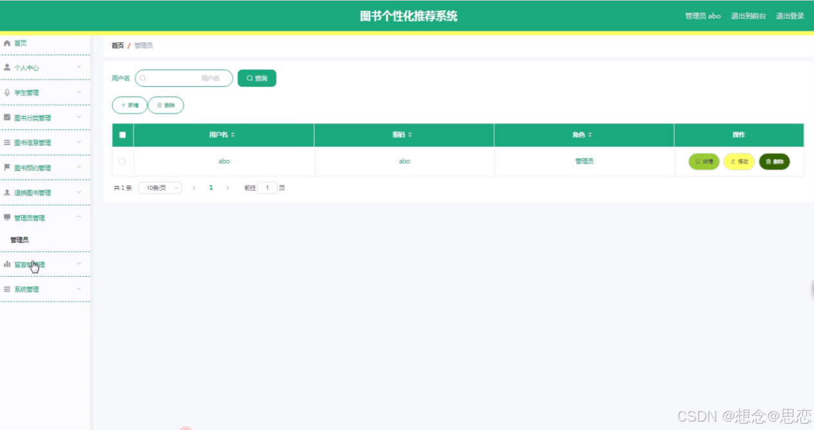Expand 系统管理 submenu chevron

click(79, 289)
